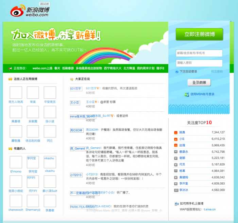238x223 pixels.
Task: Open 周O3O坤's name in the feed post
Action: click(x=92, y=130)
